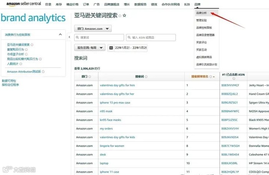269x175 pixels.
Task: Open the 广告 menu
Action: pyautogui.click(x=97, y=5)
